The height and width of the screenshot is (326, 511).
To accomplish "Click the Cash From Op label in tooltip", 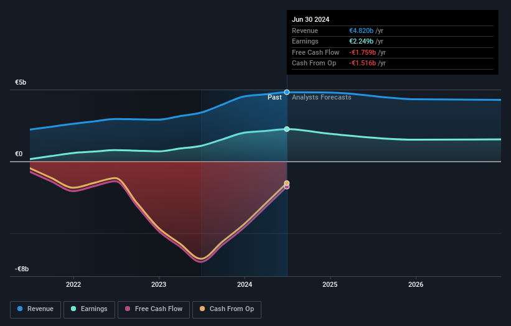I will (314, 63).
